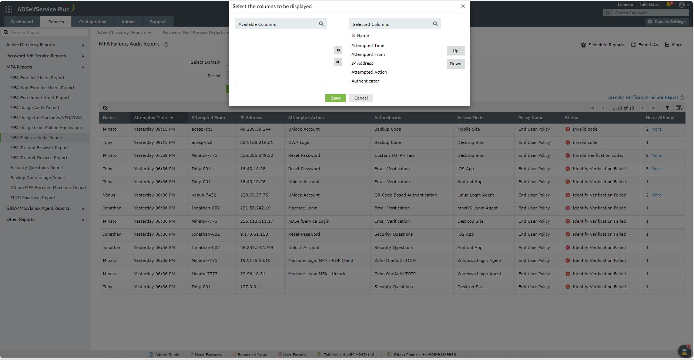Open the apps grid launcher
This screenshot has height=360, width=694.
pyautogui.click(x=9, y=9)
